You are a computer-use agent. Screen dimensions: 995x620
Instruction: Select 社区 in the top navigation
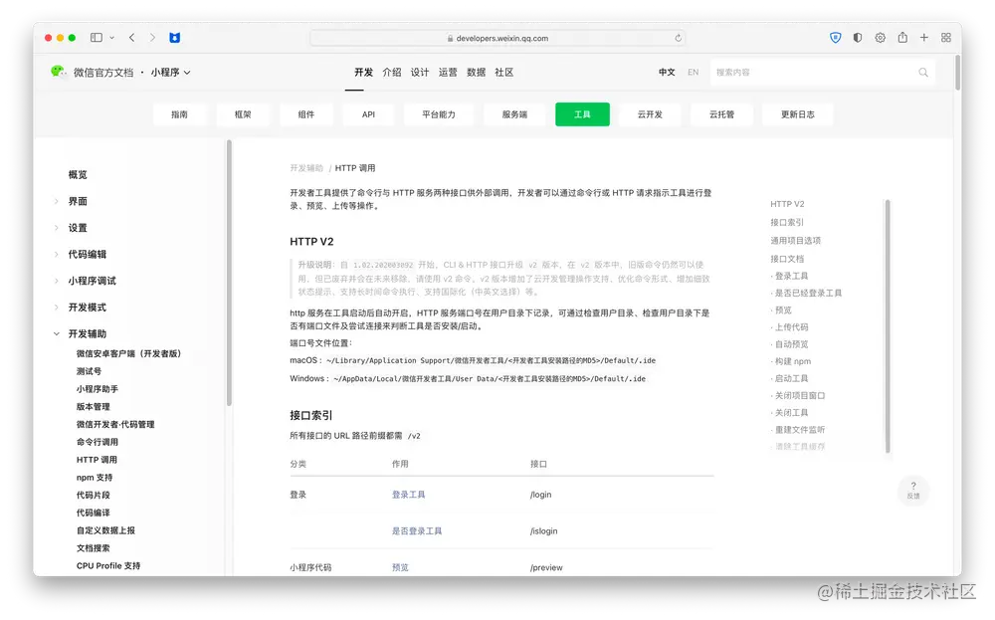pyautogui.click(x=503, y=72)
